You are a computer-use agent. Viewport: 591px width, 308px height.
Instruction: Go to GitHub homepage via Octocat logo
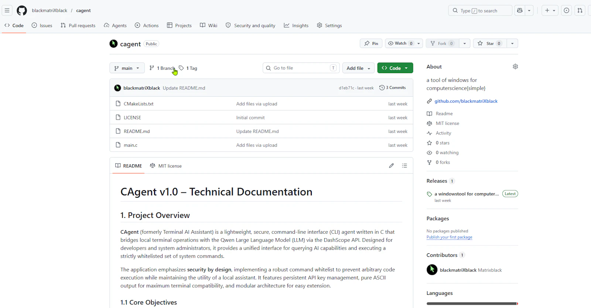[22, 10]
